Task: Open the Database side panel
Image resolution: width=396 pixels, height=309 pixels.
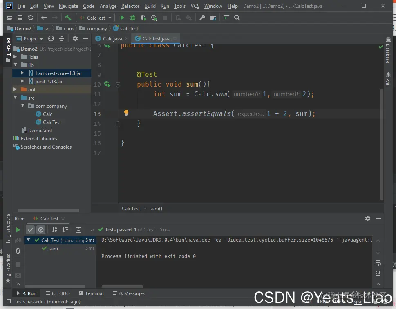Action: [388, 50]
